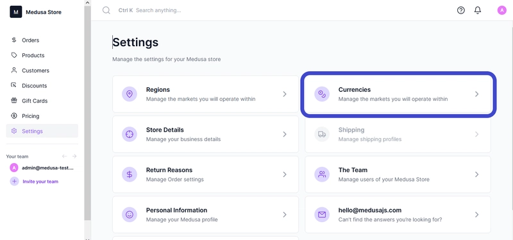Click the Settings page heading

135,42
